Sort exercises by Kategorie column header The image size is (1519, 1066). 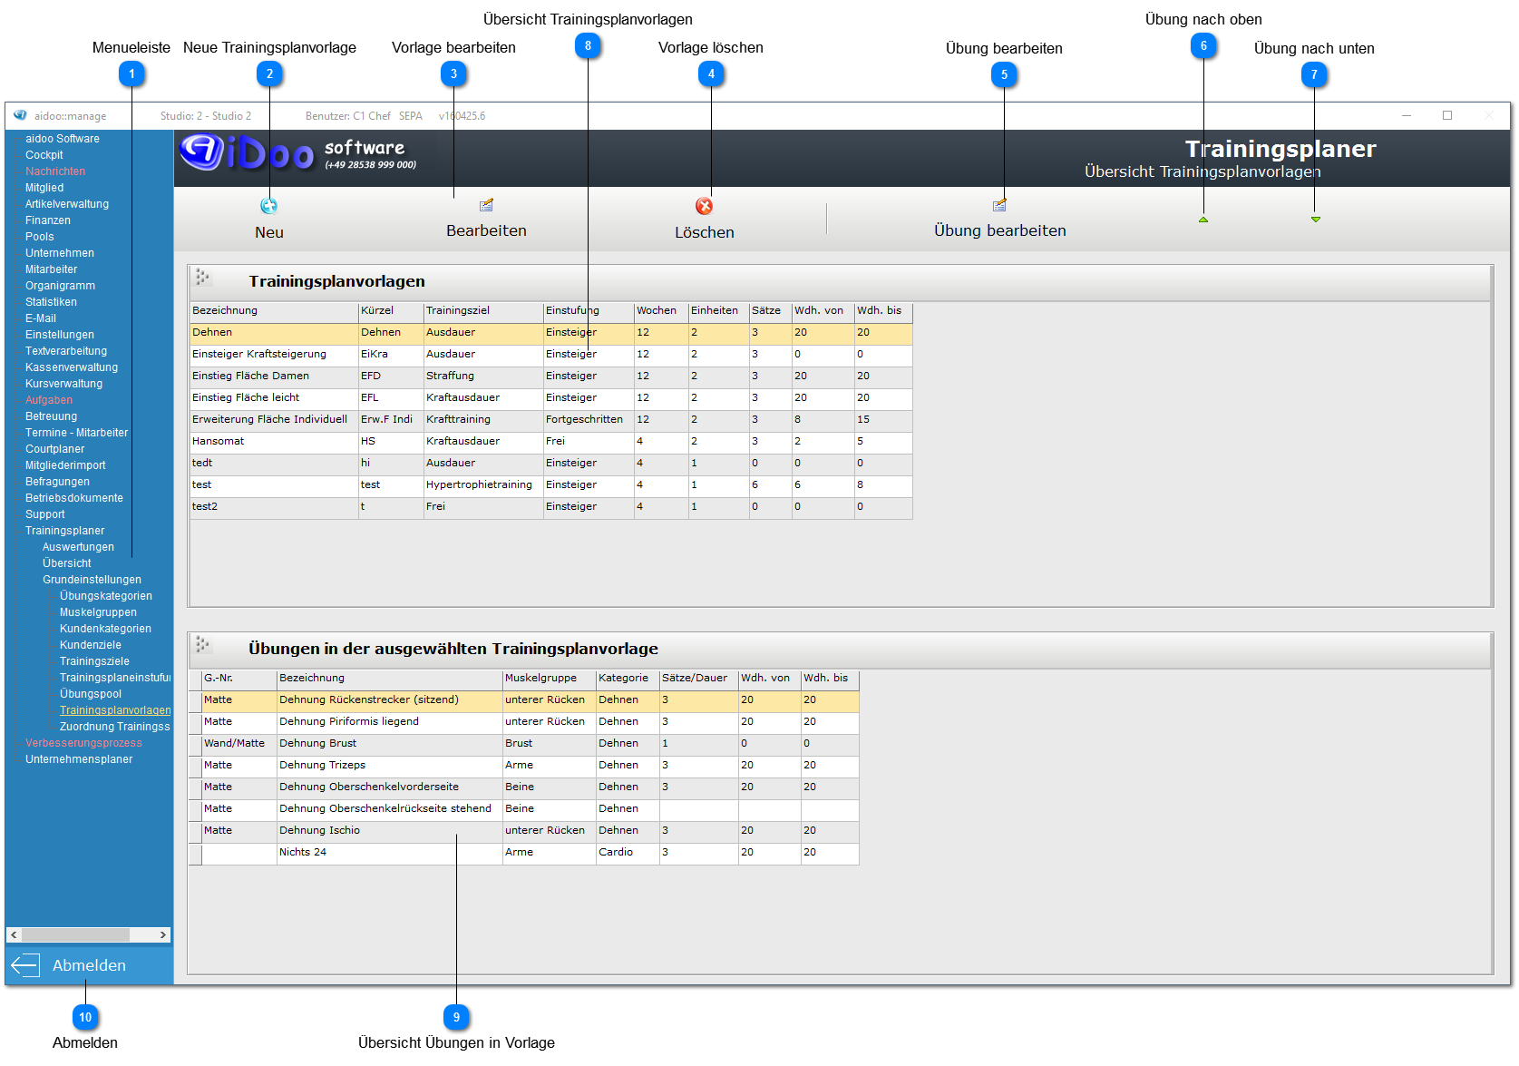pyautogui.click(x=628, y=679)
